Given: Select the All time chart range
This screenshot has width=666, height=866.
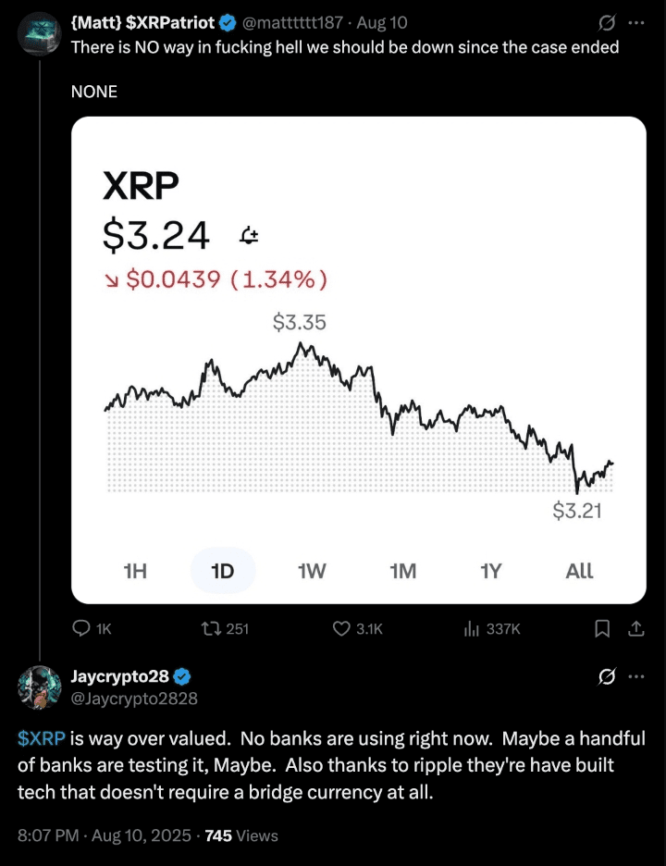Looking at the screenshot, I should point(579,571).
